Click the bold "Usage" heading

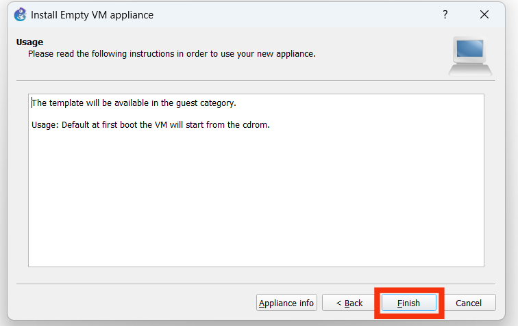pos(29,42)
